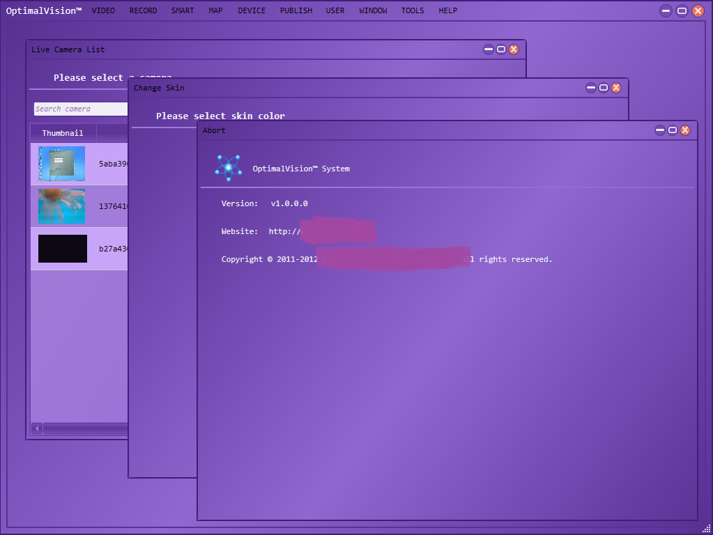The image size is (713, 535).
Task: Open the DEVICE menu
Action: [x=252, y=10]
